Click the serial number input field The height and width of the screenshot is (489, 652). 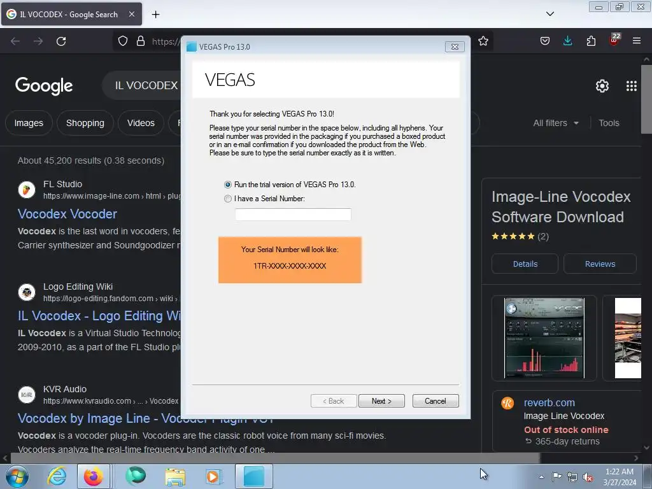click(293, 215)
